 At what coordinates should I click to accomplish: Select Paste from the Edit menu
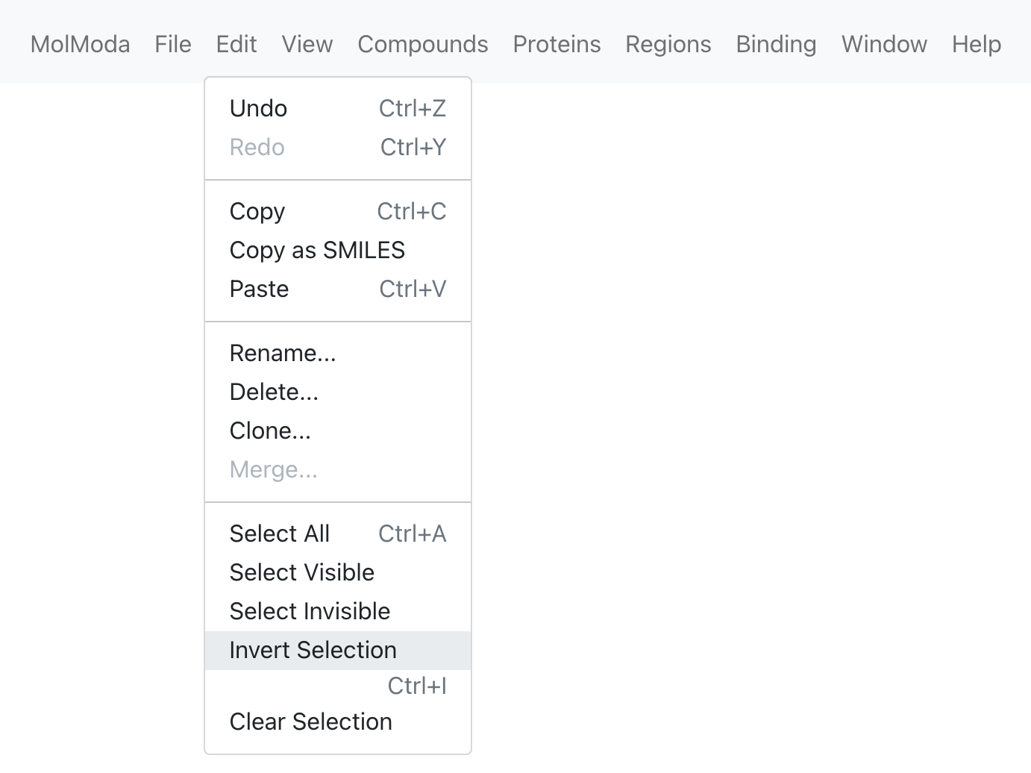click(x=338, y=289)
